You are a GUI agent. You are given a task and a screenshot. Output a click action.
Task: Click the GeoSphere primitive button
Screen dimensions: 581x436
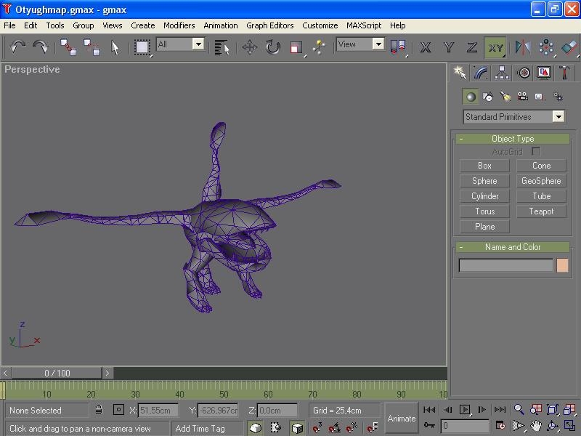point(541,181)
